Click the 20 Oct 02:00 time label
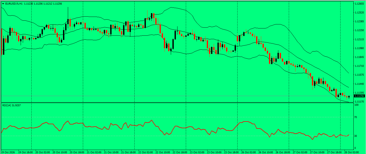This screenshot has height=154, width=366. coord(43,152)
